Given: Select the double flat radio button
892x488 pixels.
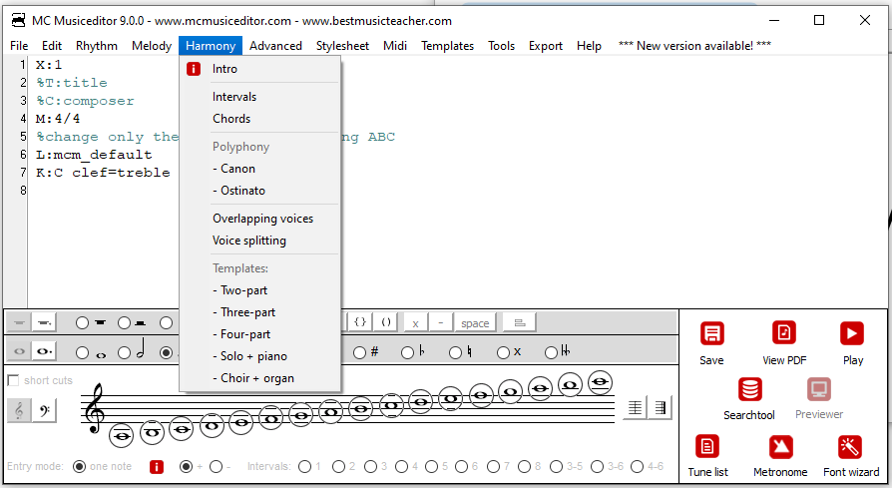Looking at the screenshot, I should click(x=551, y=352).
